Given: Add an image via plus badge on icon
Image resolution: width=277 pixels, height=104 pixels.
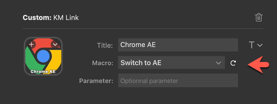Looking at the screenshot, I should click(x=31, y=44).
